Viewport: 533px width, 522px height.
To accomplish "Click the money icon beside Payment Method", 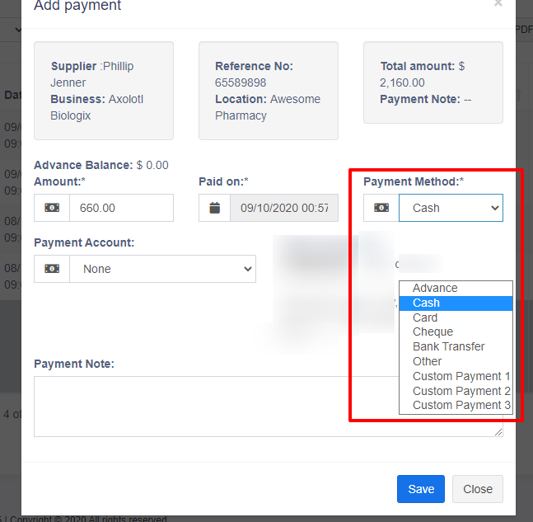I will pyautogui.click(x=381, y=208).
